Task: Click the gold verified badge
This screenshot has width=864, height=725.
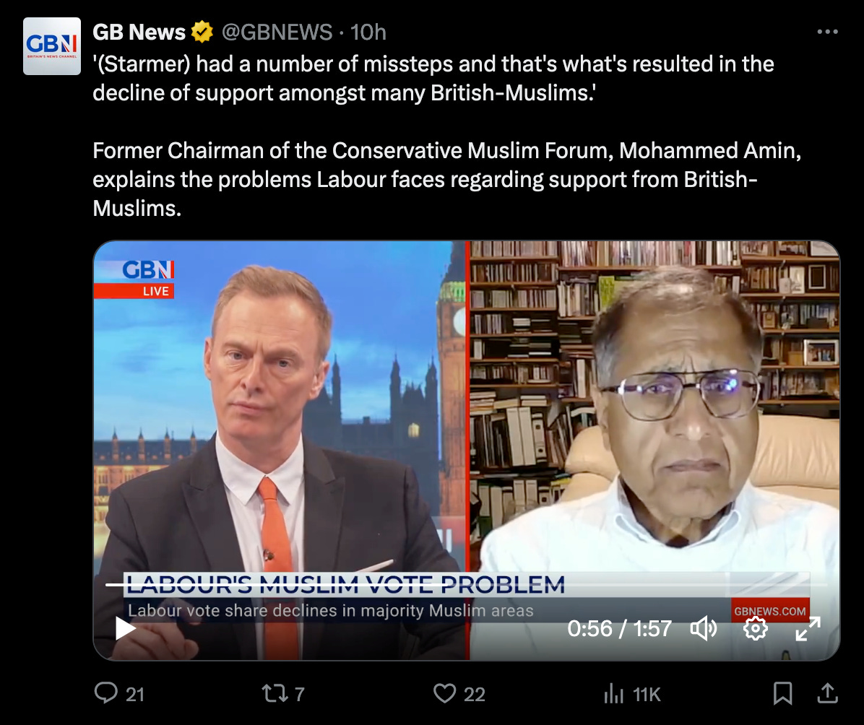Action: [x=202, y=32]
